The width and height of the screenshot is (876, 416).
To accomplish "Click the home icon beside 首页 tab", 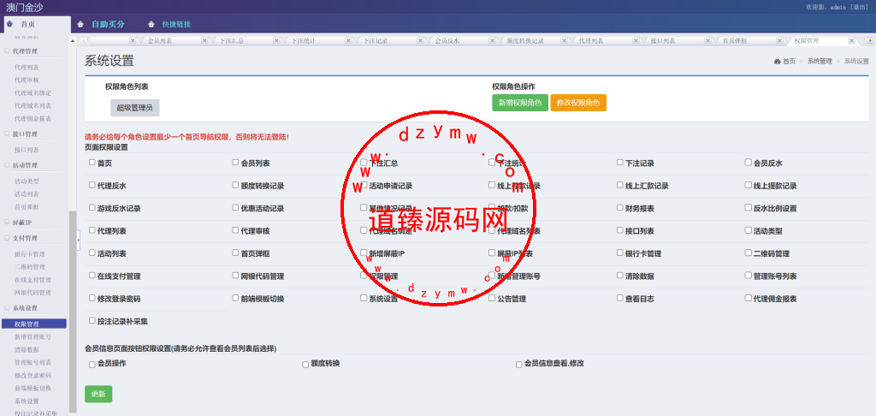I will tap(9, 24).
